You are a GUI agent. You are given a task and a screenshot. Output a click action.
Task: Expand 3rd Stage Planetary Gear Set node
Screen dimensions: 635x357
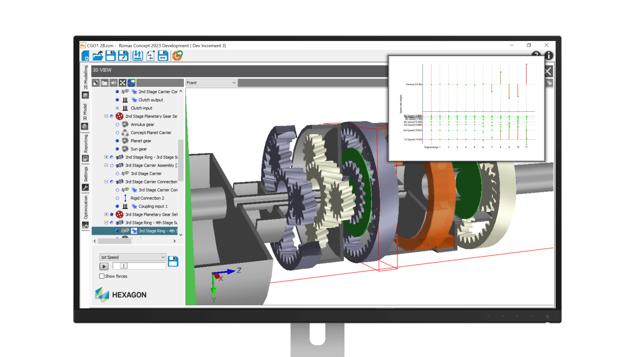click(x=106, y=215)
